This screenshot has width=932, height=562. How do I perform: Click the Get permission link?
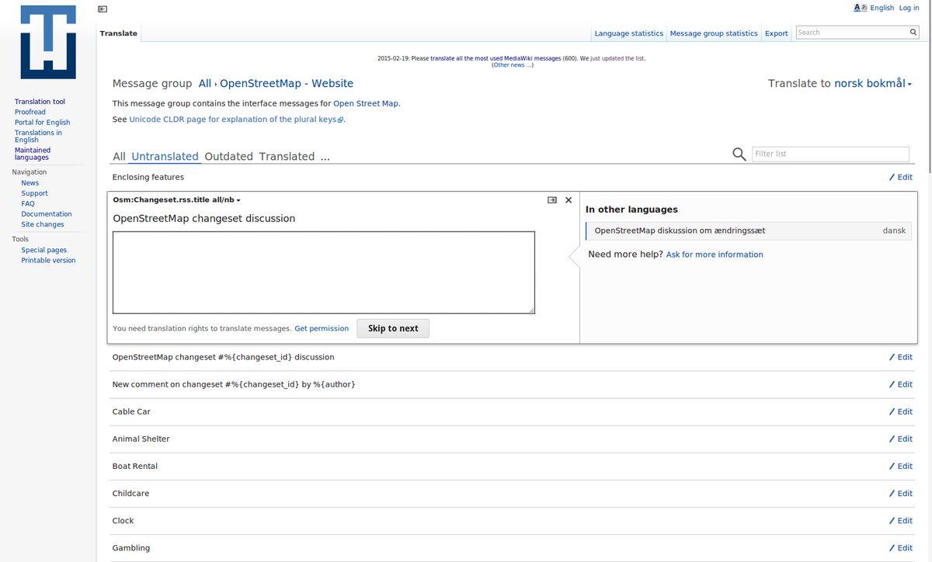pos(322,328)
